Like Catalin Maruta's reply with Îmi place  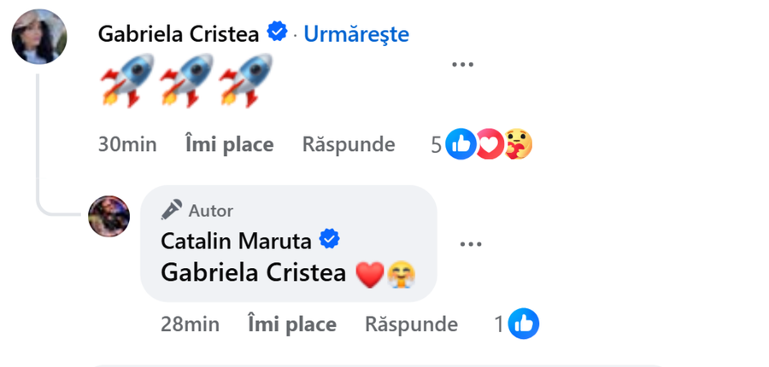coord(292,324)
